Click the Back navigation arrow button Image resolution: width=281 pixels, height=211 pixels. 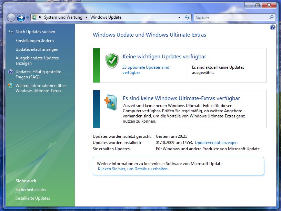tap(11, 18)
